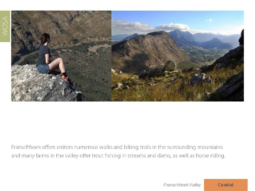Screen dimensions: 255x191
Task: Click the green WOSA side tab
Action: pos(5,26)
